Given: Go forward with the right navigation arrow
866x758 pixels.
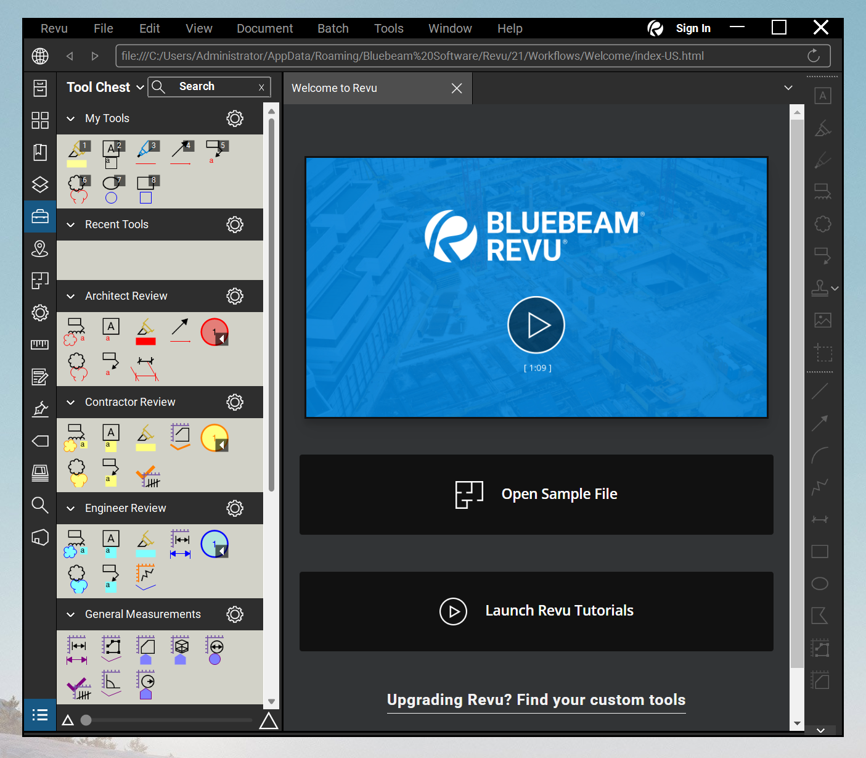Looking at the screenshot, I should click(95, 56).
